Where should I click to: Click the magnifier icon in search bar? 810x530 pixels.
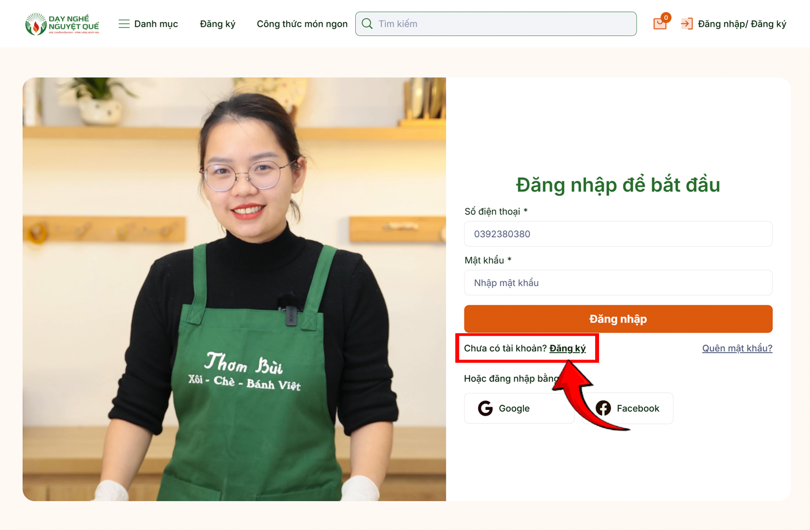(367, 24)
